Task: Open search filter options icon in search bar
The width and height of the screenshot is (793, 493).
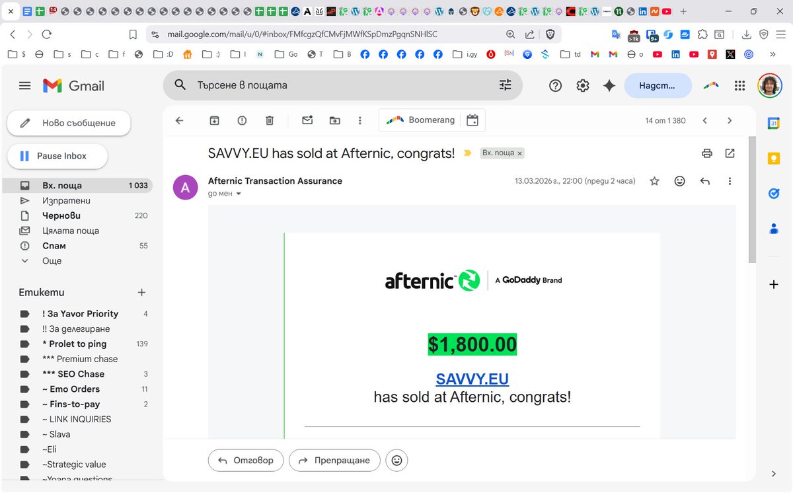Action: pos(505,85)
